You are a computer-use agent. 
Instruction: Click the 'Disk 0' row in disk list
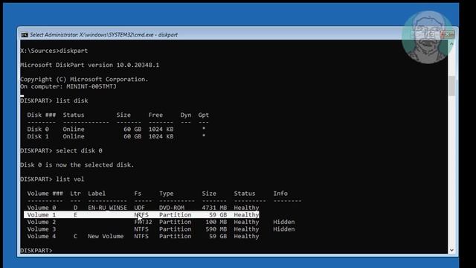[117, 129]
